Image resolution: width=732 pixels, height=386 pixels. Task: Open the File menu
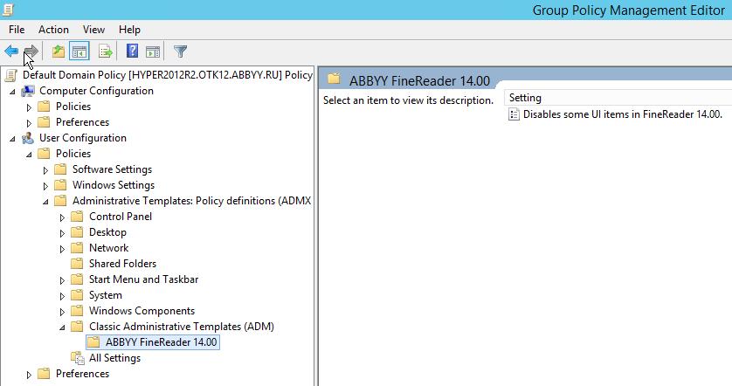tap(17, 30)
